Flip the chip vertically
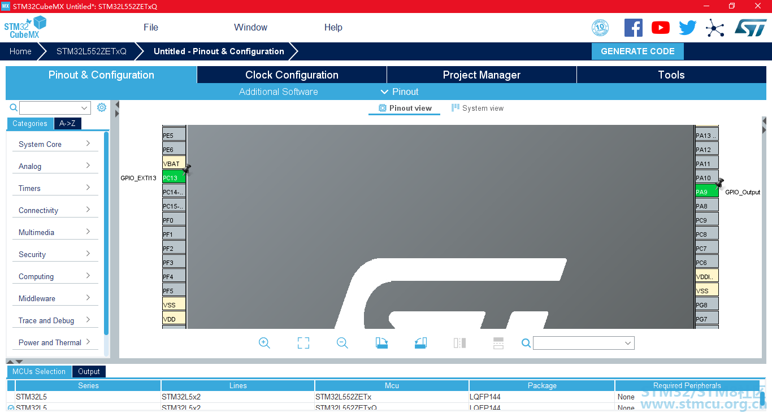This screenshot has height=417, width=772. coord(498,343)
